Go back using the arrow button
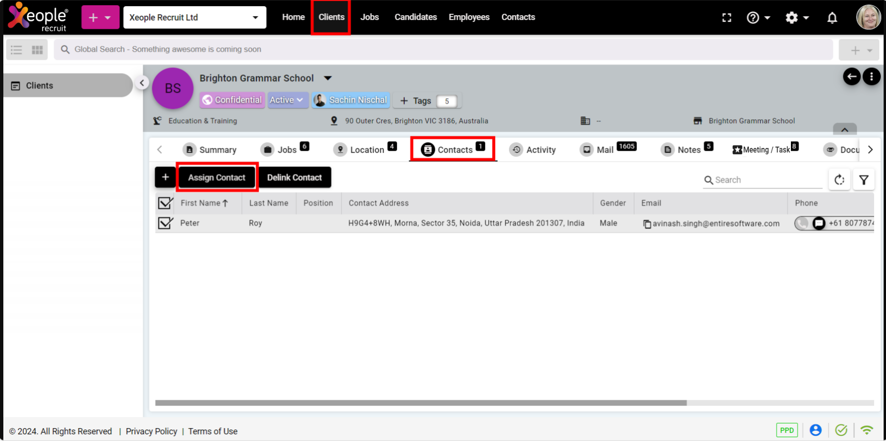This screenshot has width=886, height=441. tap(852, 76)
